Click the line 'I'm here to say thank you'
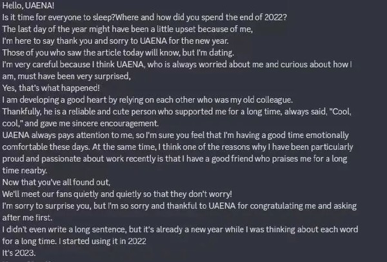 (115, 41)
